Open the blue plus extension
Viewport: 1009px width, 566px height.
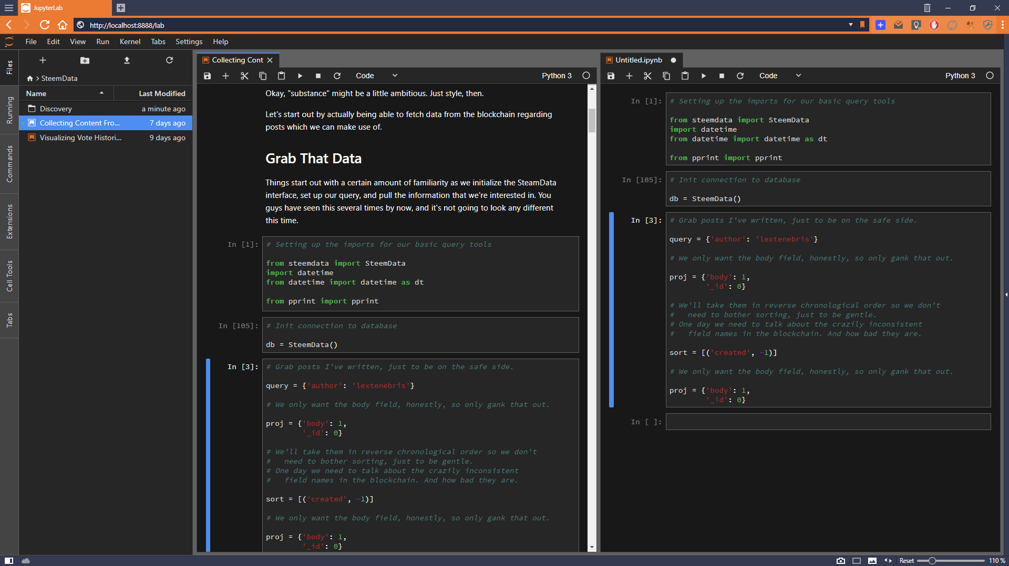(881, 25)
